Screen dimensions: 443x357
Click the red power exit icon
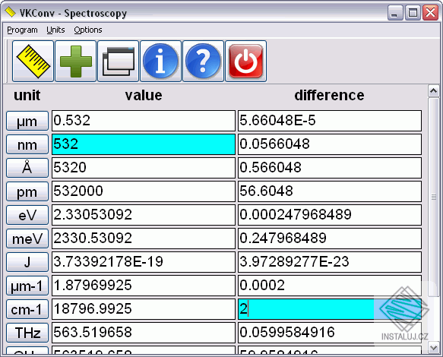pos(245,61)
